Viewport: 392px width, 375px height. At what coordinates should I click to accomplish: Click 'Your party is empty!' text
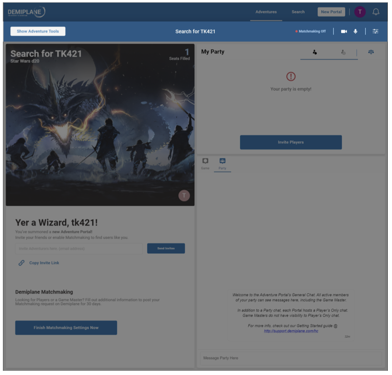(291, 89)
